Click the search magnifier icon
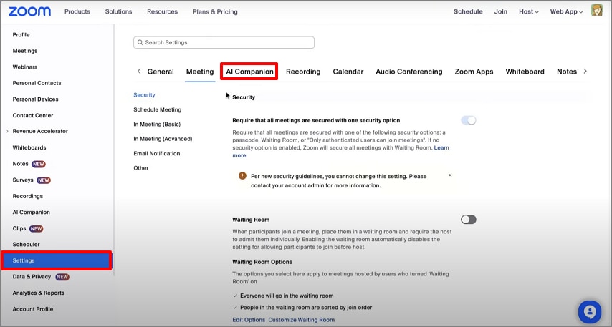 [x=140, y=43]
